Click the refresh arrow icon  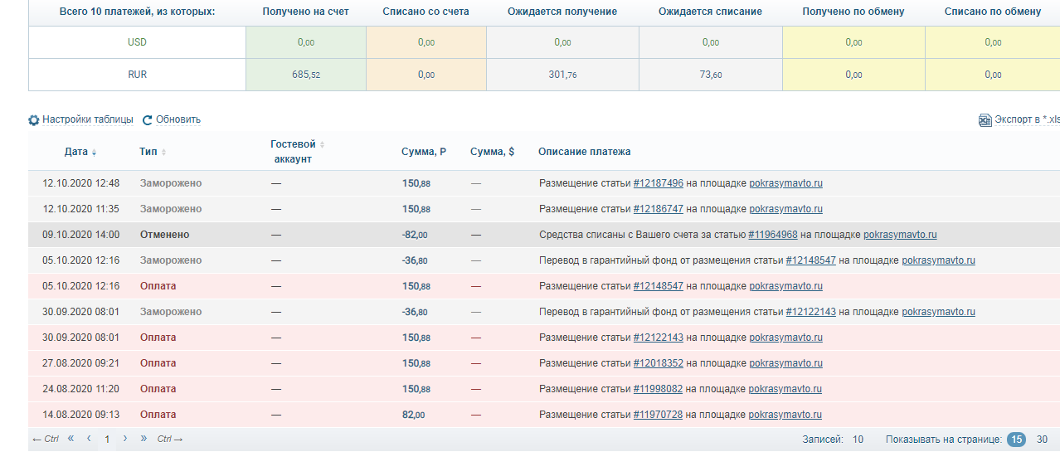coord(148,120)
